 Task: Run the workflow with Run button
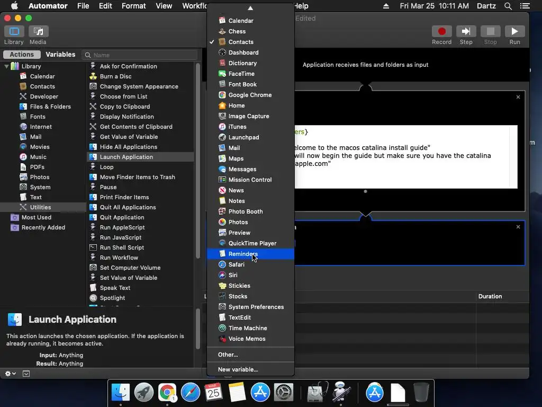pyautogui.click(x=514, y=31)
